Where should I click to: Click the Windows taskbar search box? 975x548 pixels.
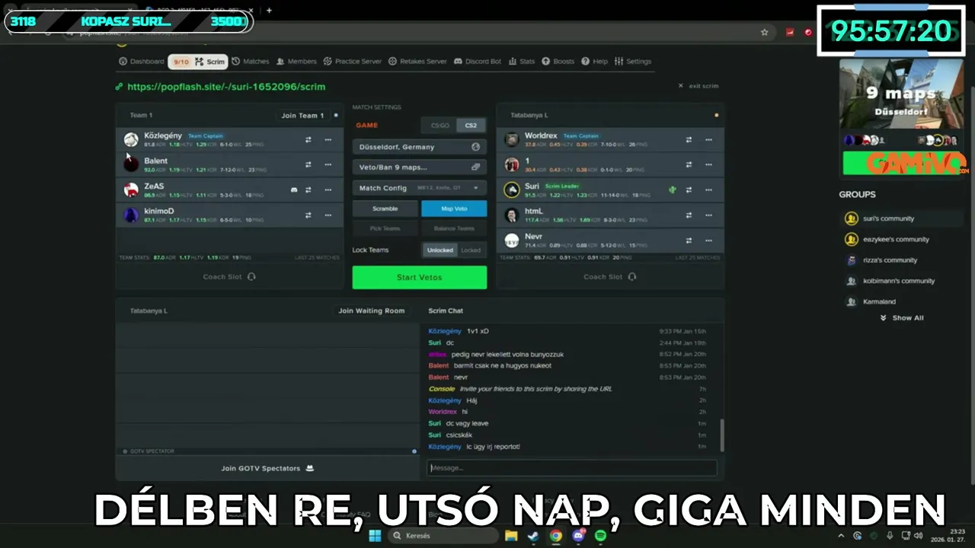tap(442, 536)
